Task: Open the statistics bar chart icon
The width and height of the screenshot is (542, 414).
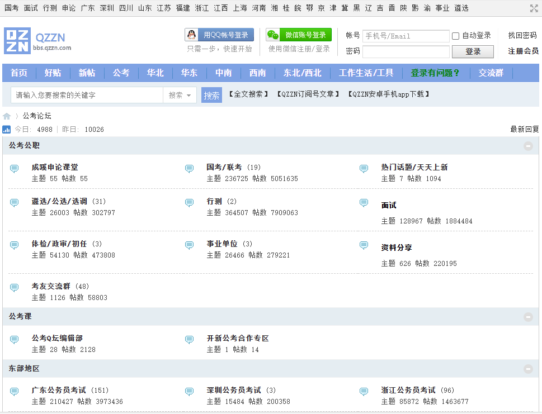Action: click(x=7, y=130)
